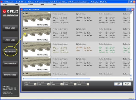Viewport: 136px width, 100px height.
Task: Go to Documentos in the sidebar
Action: (x=10, y=64)
